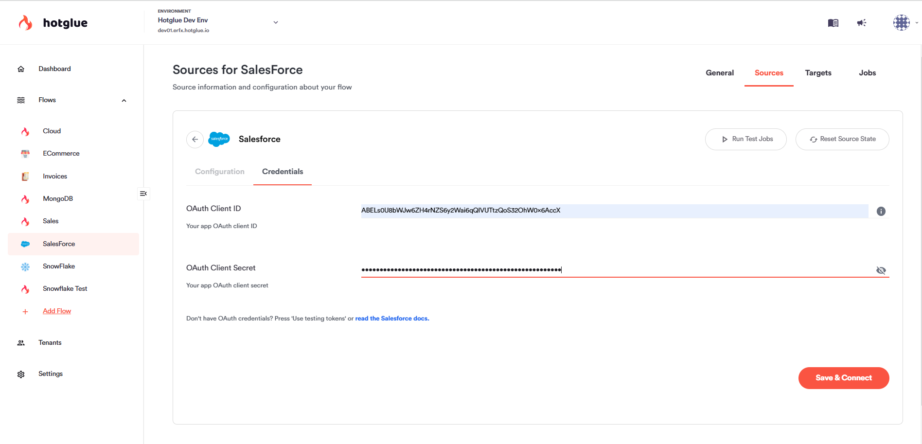Click the Reset Source State button
The width and height of the screenshot is (922, 444).
coord(842,139)
